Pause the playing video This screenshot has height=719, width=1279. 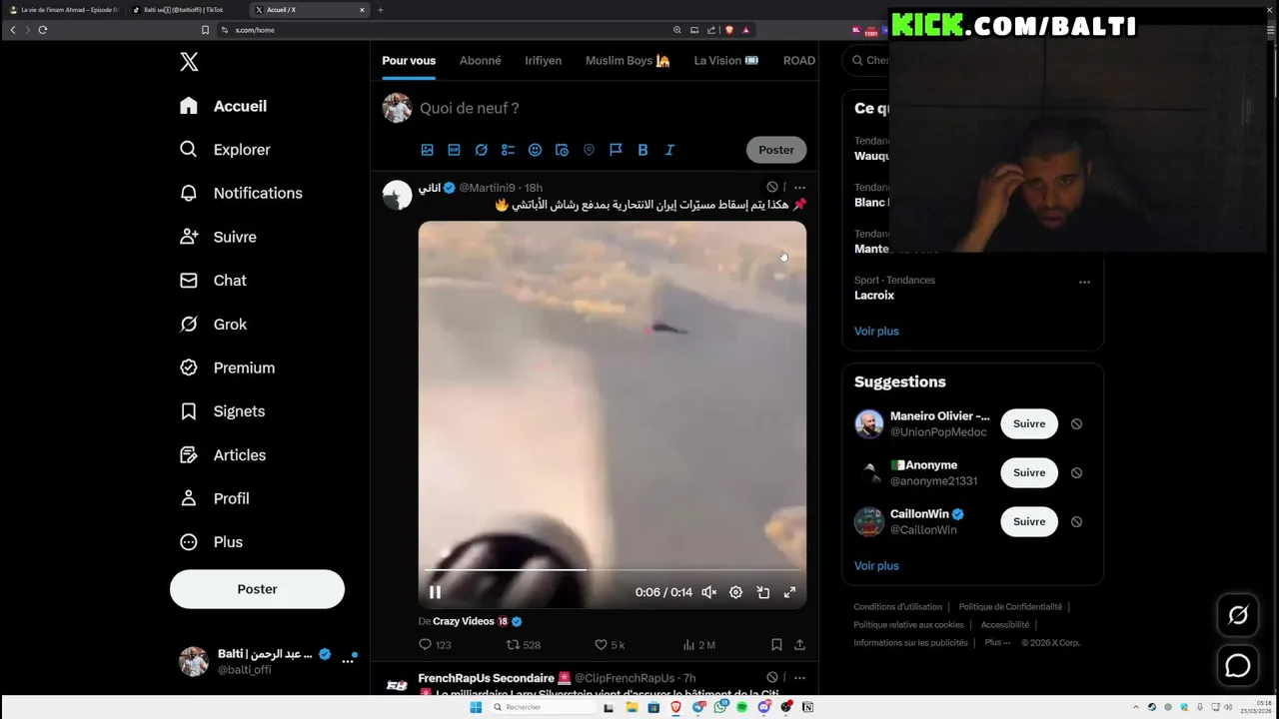pyautogui.click(x=435, y=592)
